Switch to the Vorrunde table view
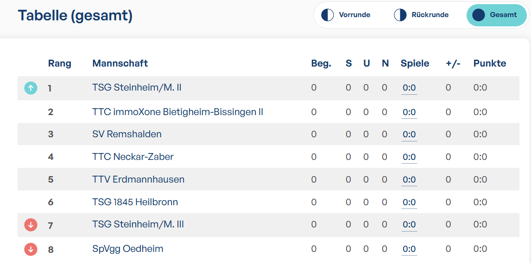Image resolution: width=531 pixels, height=263 pixels. 346,15
